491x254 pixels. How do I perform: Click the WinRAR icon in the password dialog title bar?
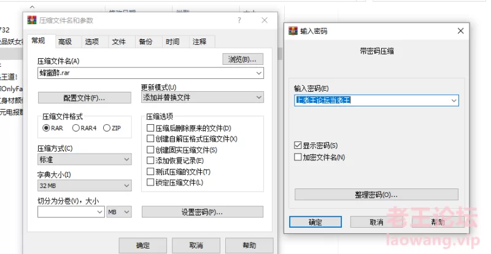[x=293, y=31]
